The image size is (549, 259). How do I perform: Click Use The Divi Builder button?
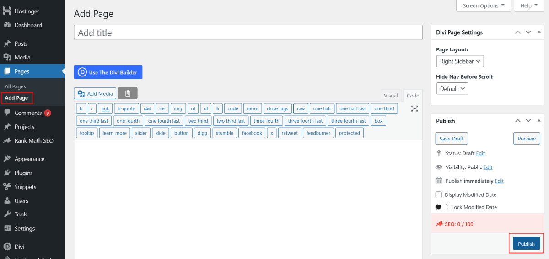tap(108, 72)
